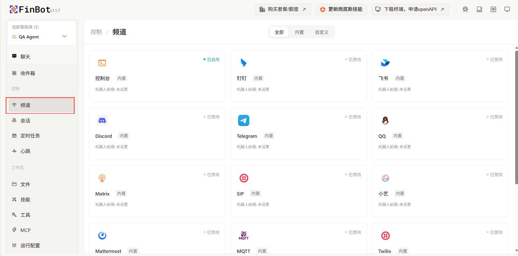
Task: Click the 已禁用 status on Telegram card
Action: [x=353, y=117]
